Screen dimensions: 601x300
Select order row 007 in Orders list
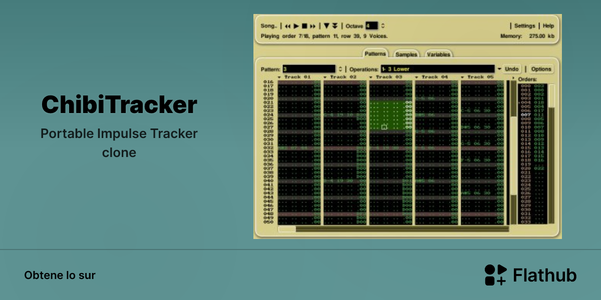click(x=532, y=114)
